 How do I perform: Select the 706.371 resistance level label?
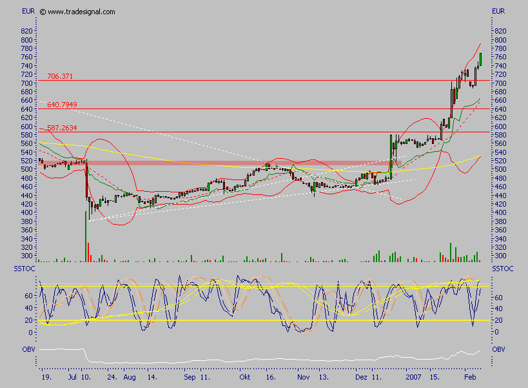(x=61, y=76)
